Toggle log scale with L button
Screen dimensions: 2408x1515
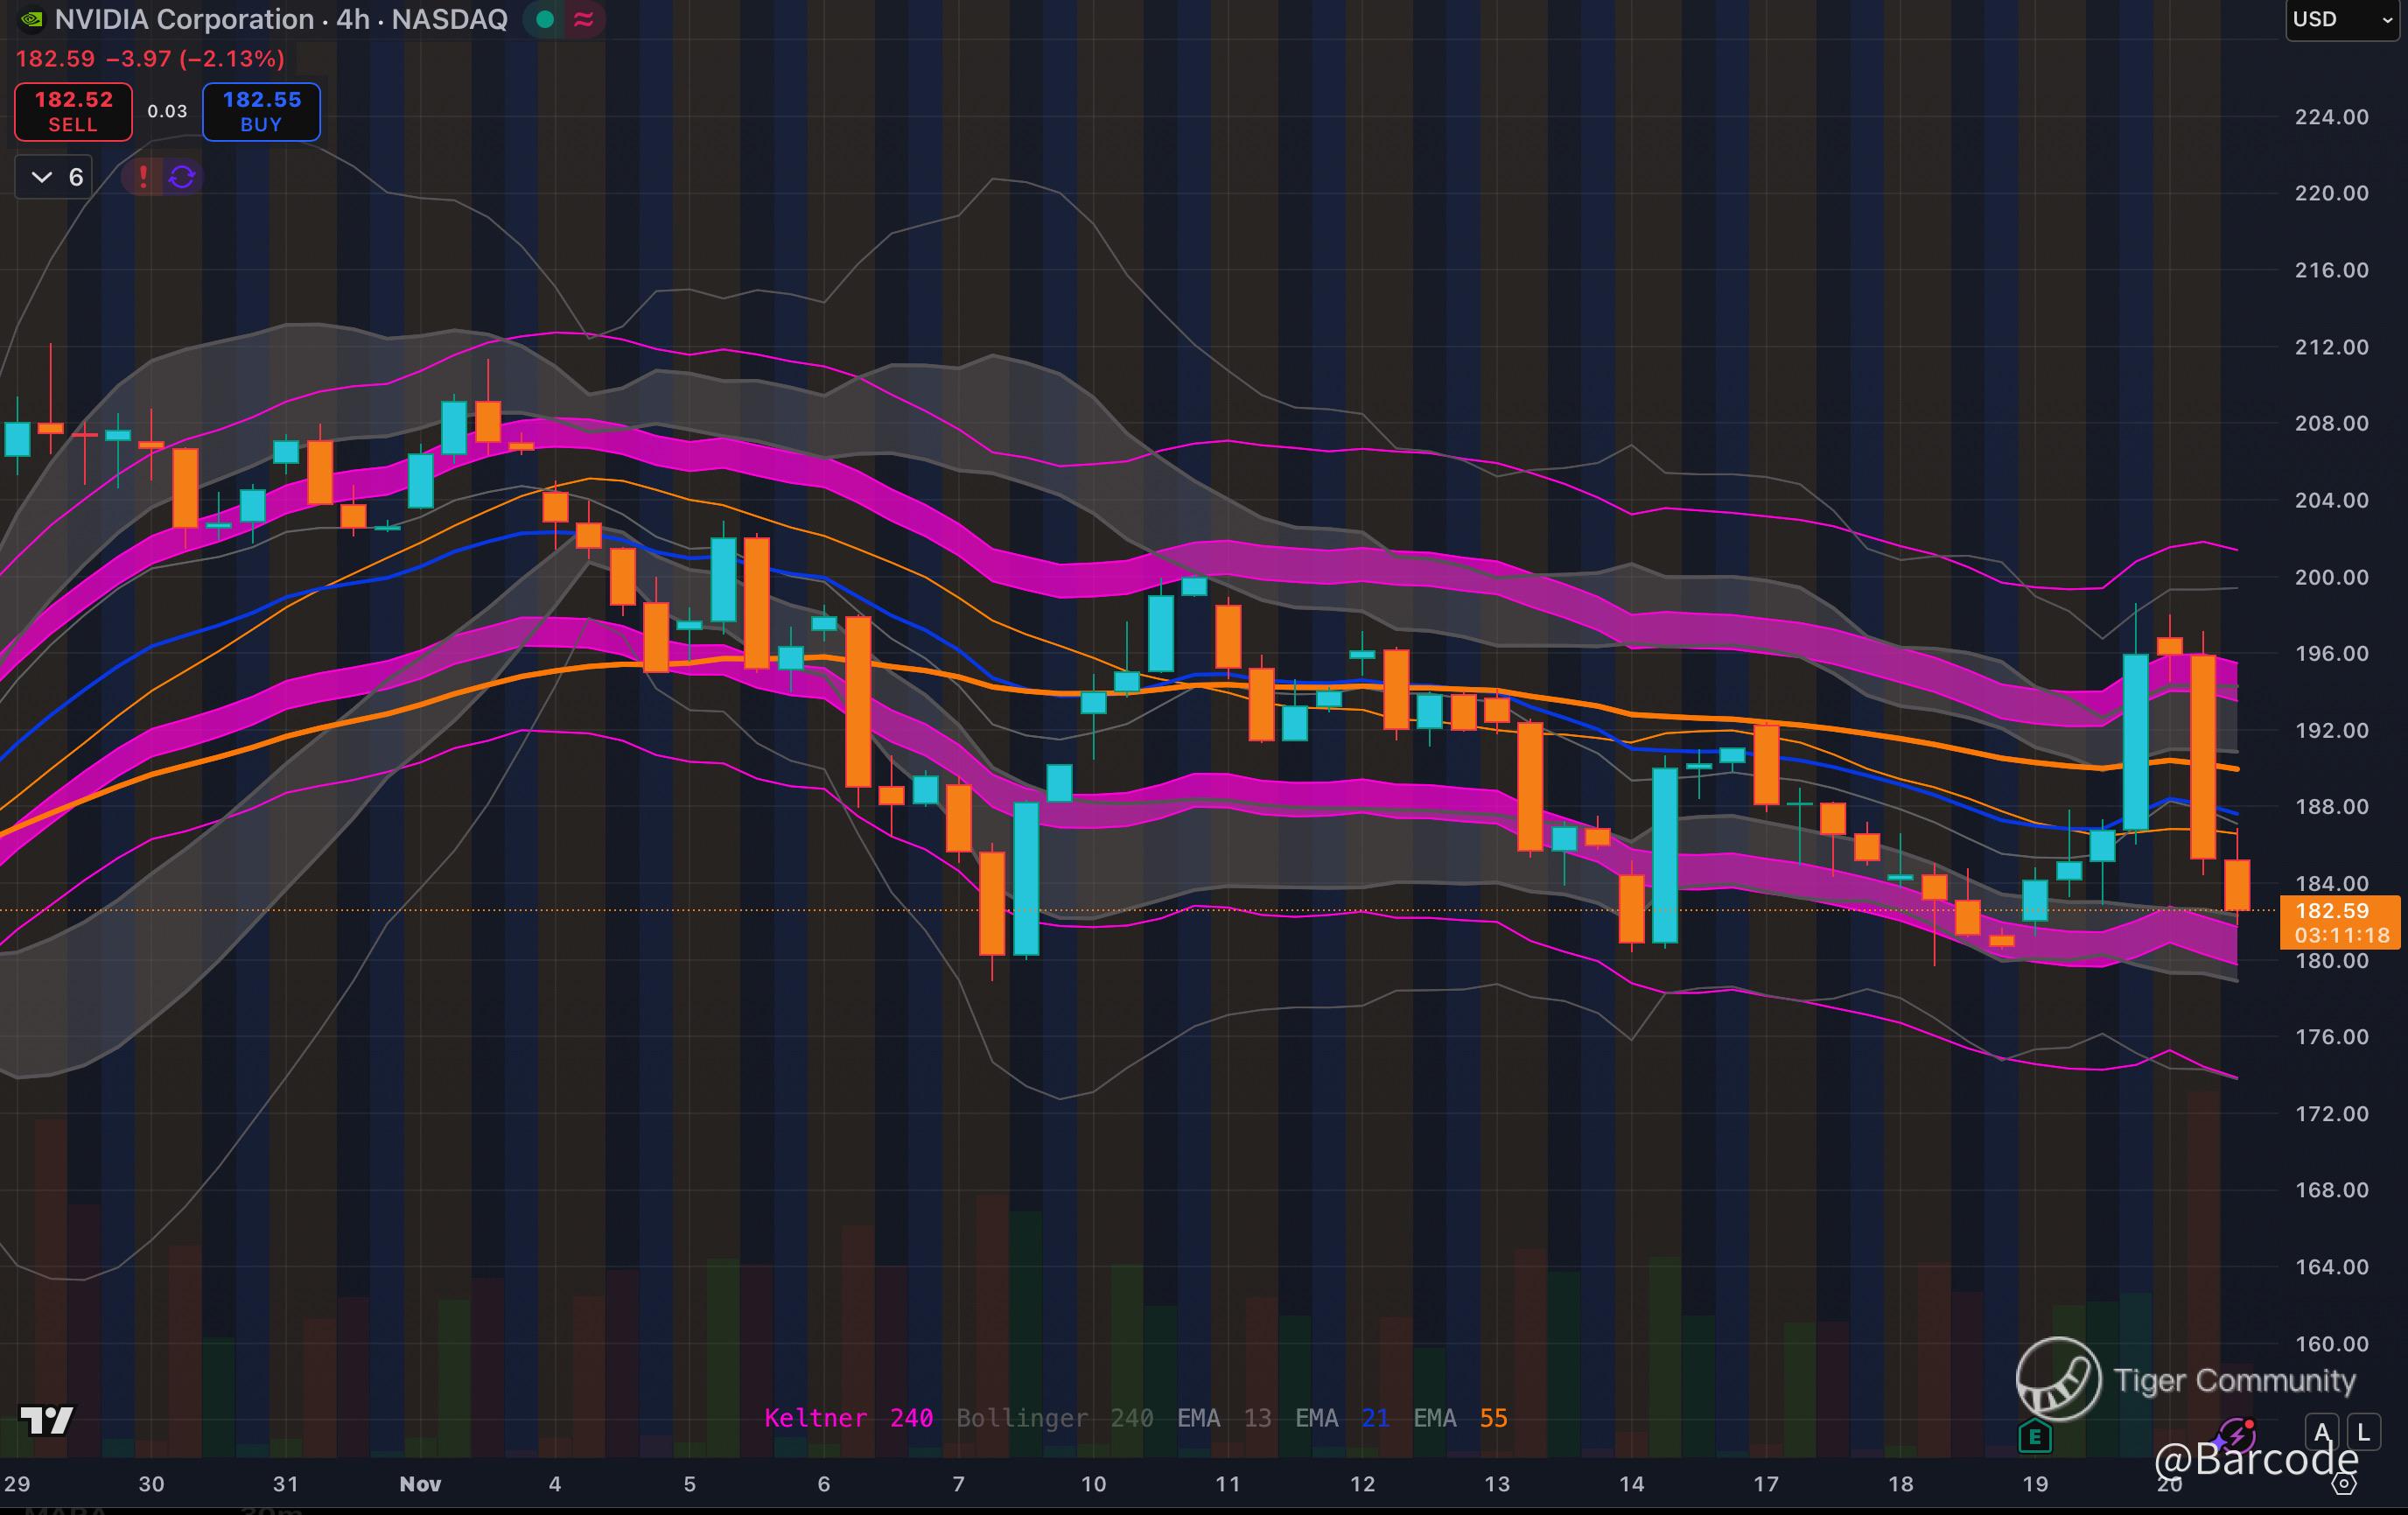(2363, 1432)
